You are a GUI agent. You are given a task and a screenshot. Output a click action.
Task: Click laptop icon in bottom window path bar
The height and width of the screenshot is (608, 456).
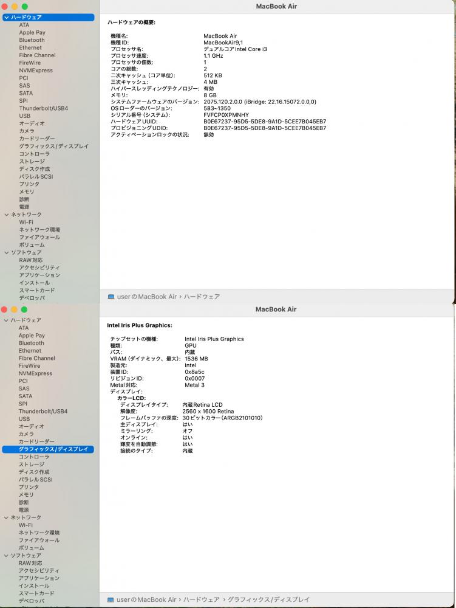tap(111, 599)
